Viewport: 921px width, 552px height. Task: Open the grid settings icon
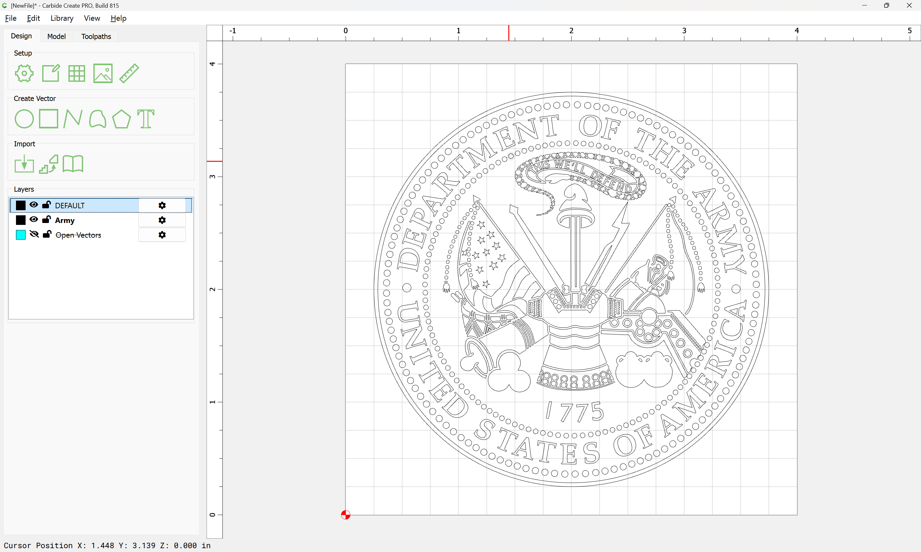[77, 73]
